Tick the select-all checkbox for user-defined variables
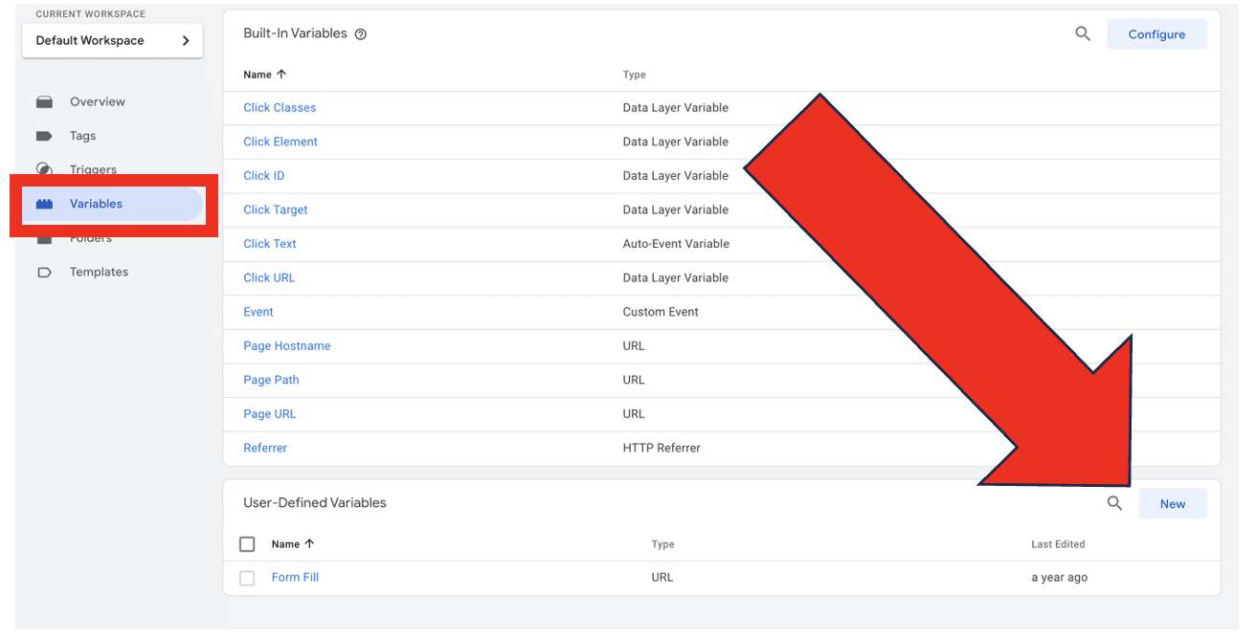The image size is (1256, 639). tap(247, 544)
